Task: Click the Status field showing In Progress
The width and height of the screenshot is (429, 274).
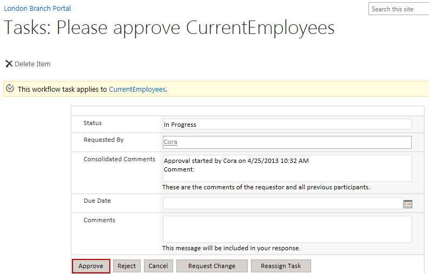Action: point(287,124)
